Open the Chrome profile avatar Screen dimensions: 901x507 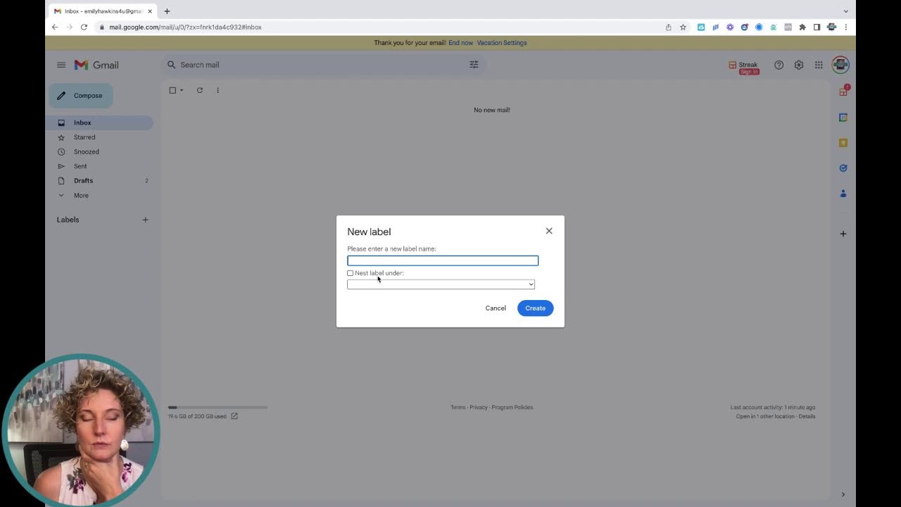(x=831, y=27)
